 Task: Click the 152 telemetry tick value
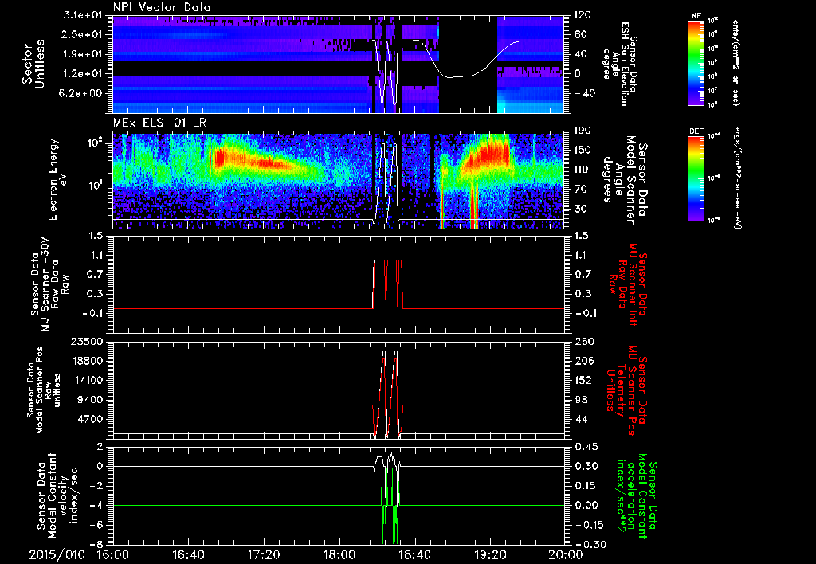tap(583, 380)
